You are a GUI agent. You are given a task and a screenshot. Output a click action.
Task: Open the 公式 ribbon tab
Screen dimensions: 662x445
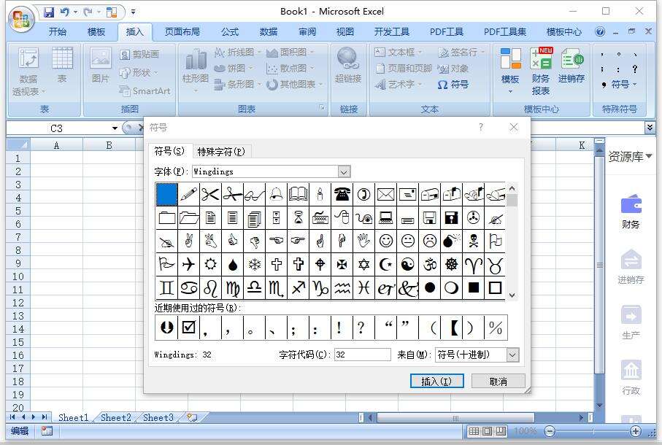click(x=230, y=31)
